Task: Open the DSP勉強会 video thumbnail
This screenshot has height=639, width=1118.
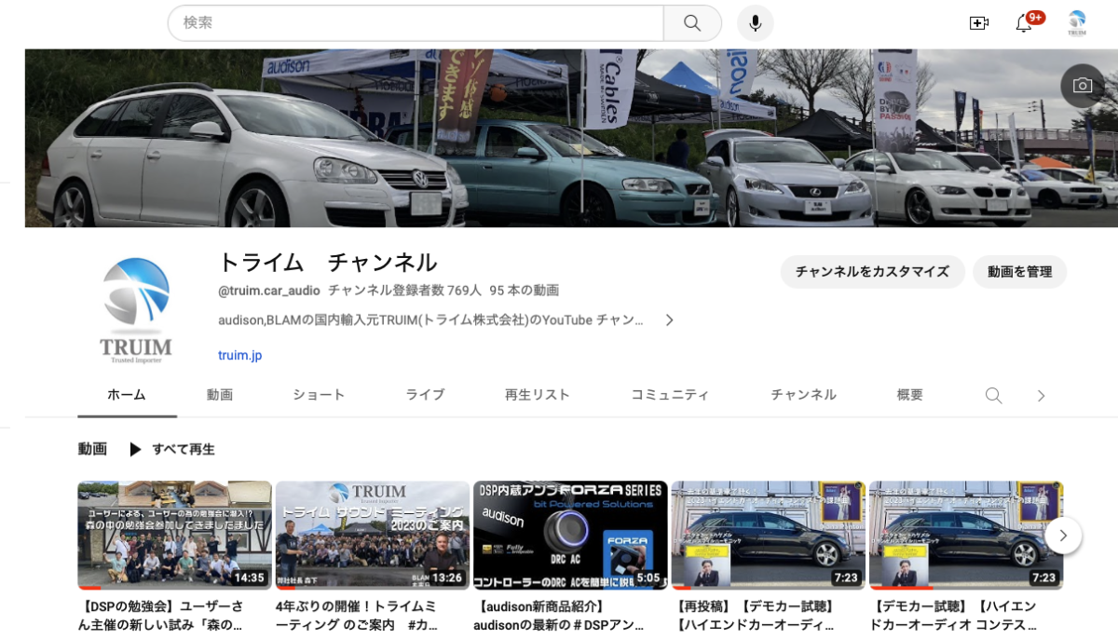Action: (174, 534)
